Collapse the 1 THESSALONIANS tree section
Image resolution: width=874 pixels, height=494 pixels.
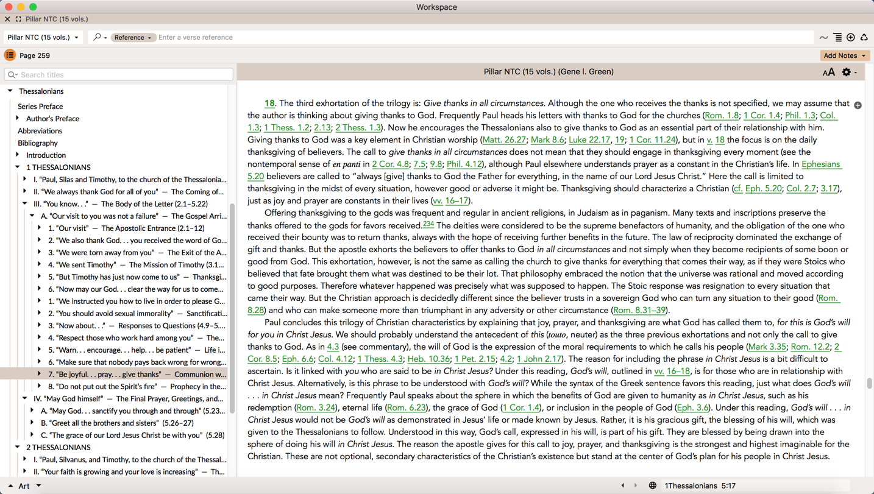click(x=18, y=167)
